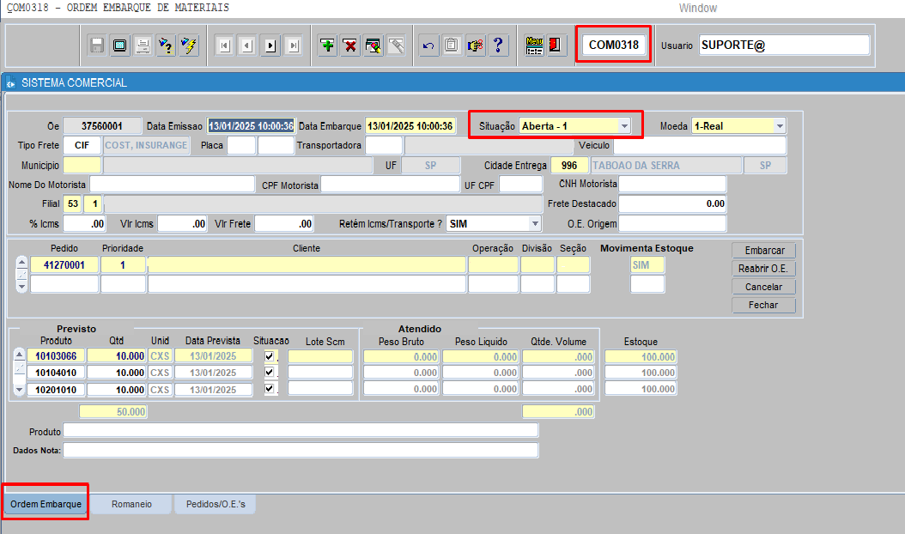Click the Produto list scroll-down arrow
Image resolution: width=905 pixels, height=534 pixels.
pyautogui.click(x=19, y=391)
